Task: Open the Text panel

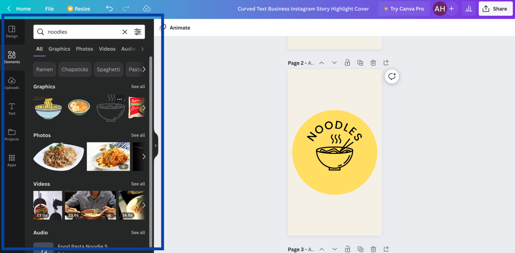Action: pos(12,109)
